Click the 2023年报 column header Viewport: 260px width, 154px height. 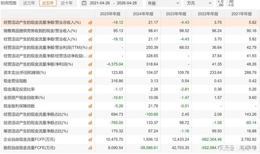click(x=176, y=14)
